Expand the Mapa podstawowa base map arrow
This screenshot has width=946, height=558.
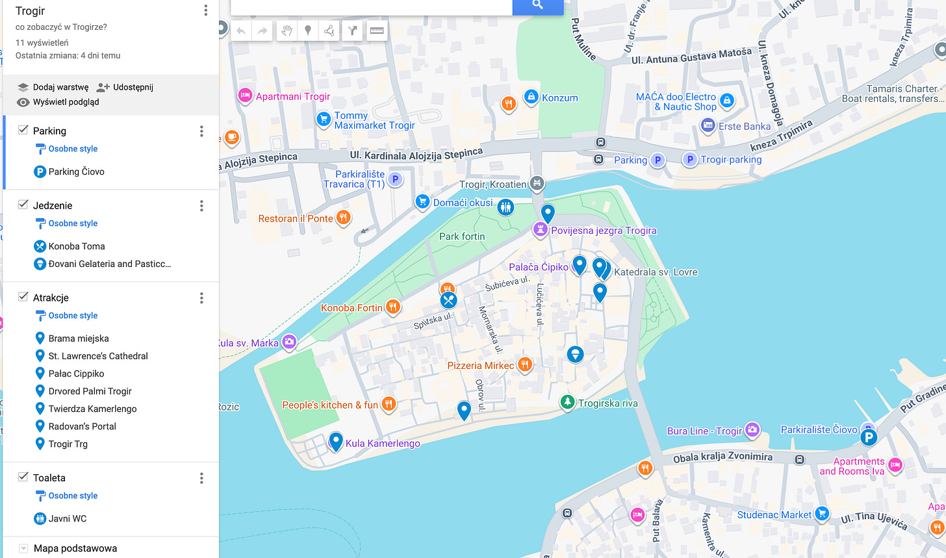click(23, 548)
